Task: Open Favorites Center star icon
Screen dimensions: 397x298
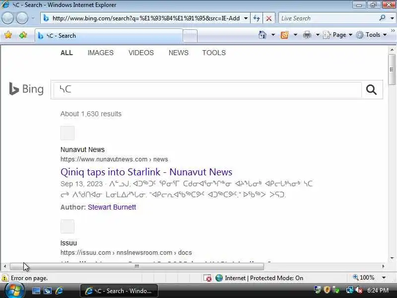Action: point(8,35)
